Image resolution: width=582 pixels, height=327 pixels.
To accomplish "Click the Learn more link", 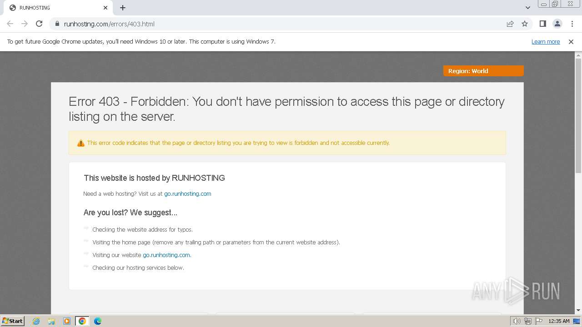I will (546, 41).
